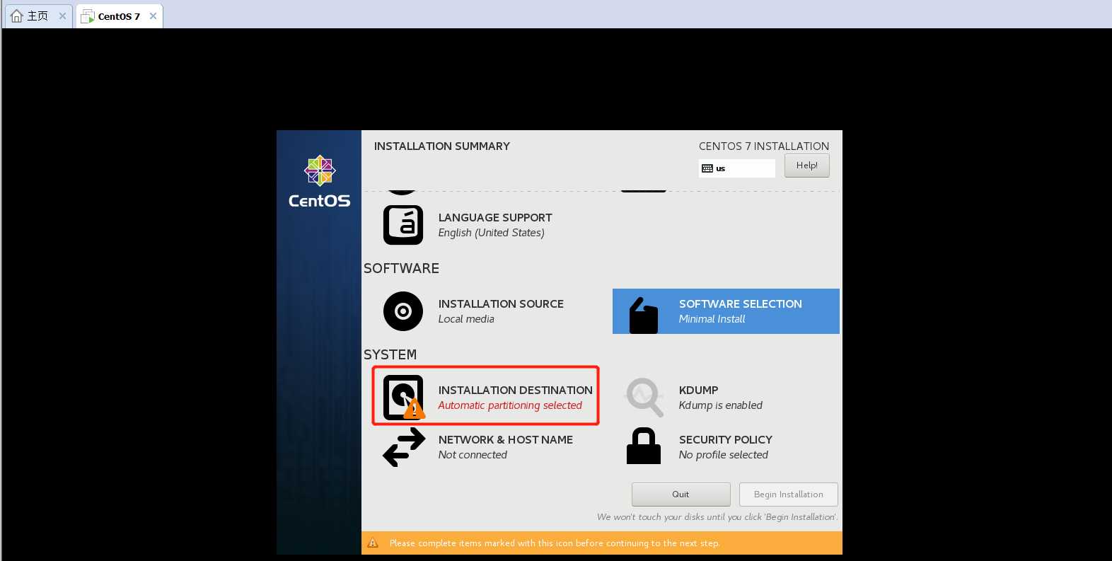
Task: Click 'No profile selected' text
Action: point(723,455)
